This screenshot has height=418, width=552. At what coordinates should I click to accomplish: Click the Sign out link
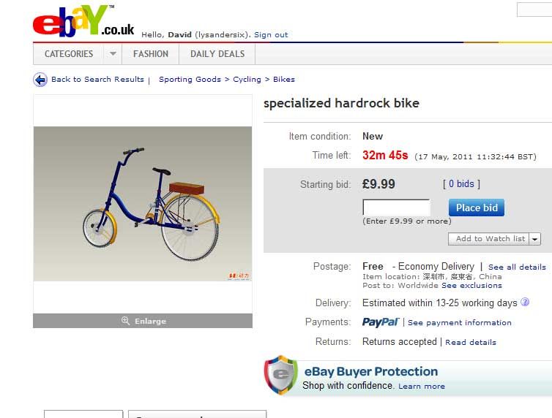pos(271,35)
